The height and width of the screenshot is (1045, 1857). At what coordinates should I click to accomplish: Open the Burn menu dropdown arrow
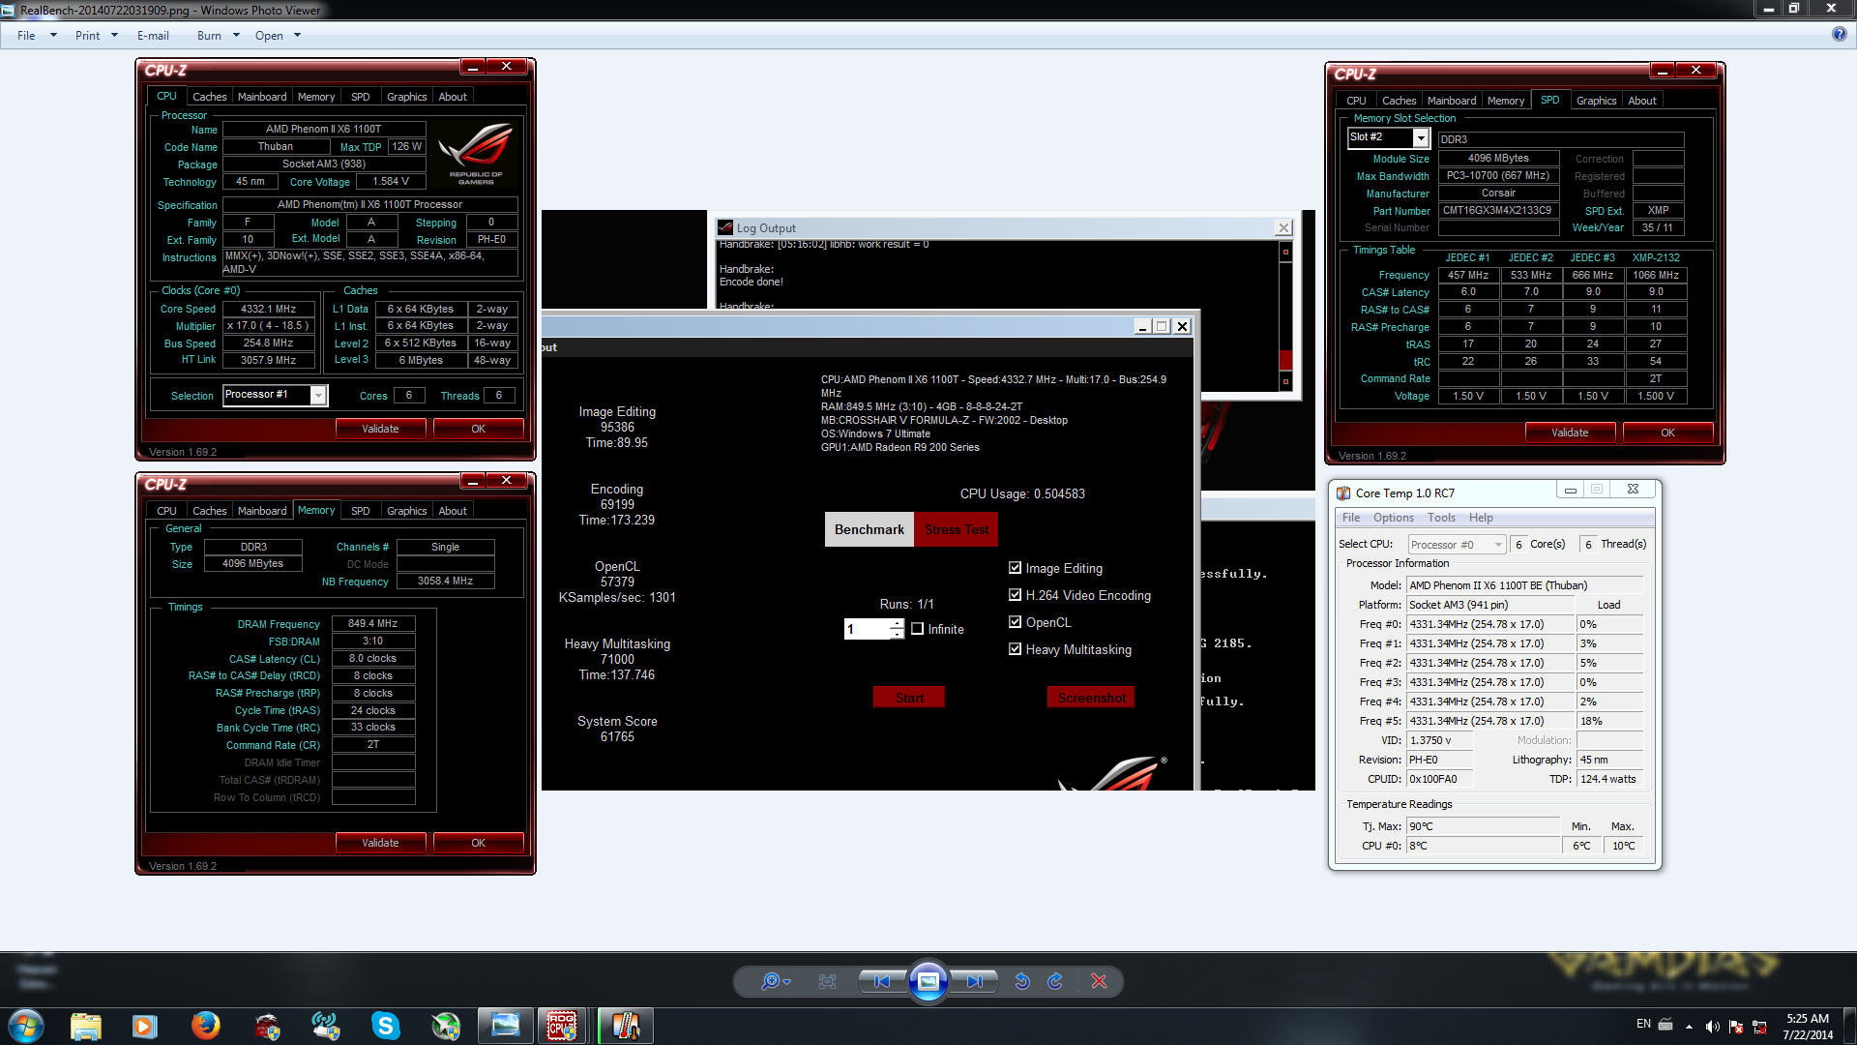236,36
